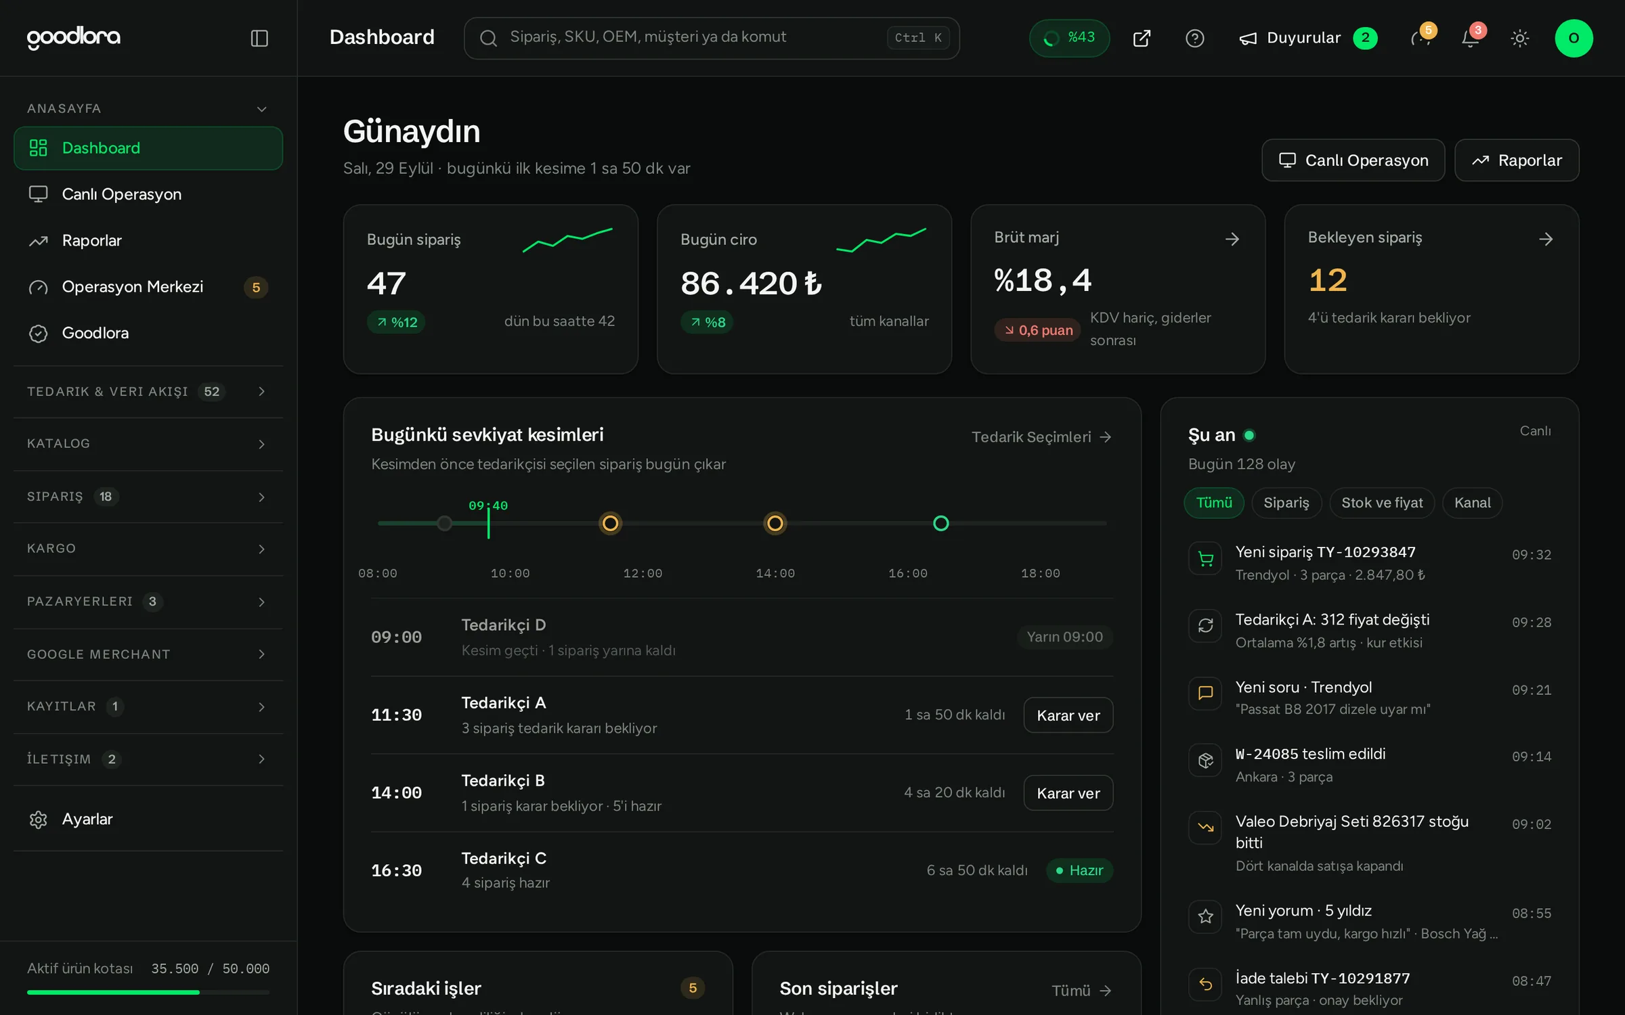Click package icon for W-24085 delivered
The height and width of the screenshot is (1015, 1625).
[1205, 761]
